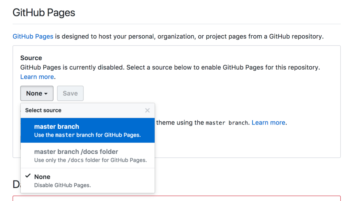Choose the master branch /docs folder option
Viewport: 352px width, 201px height.
tap(88, 155)
